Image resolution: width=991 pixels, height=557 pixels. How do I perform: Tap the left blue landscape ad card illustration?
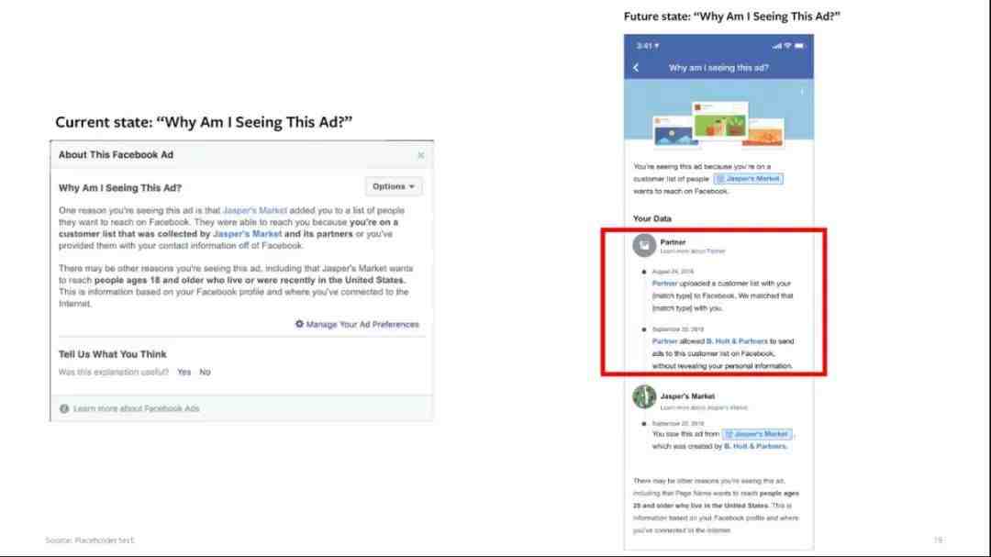(x=675, y=131)
